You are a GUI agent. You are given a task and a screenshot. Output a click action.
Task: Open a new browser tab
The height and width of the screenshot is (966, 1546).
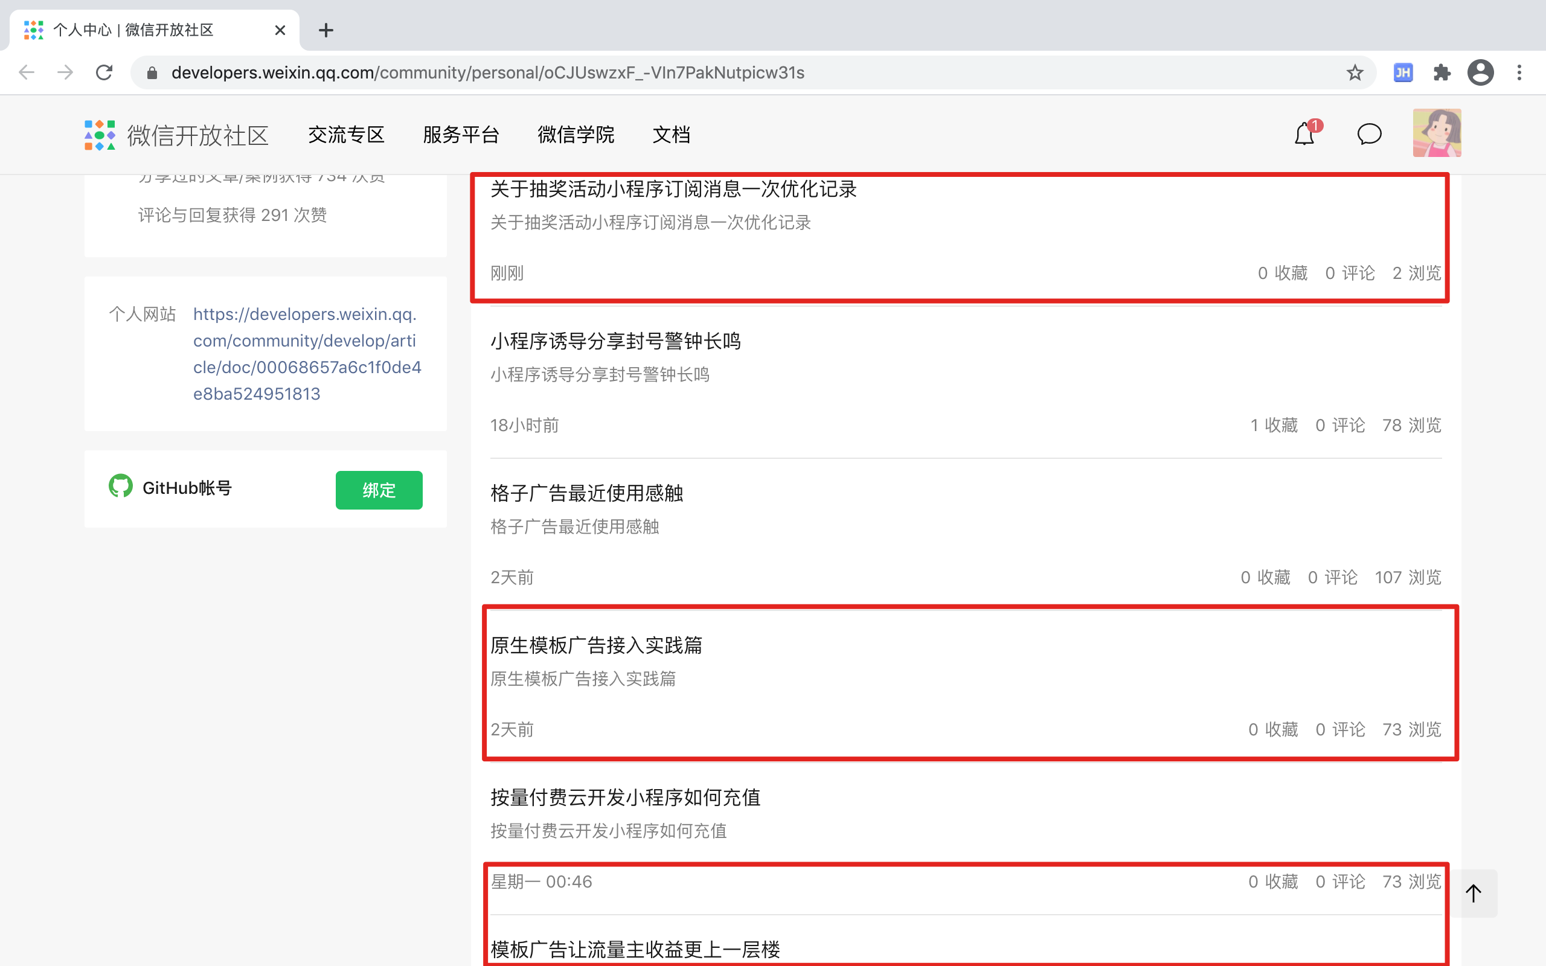coord(326,30)
